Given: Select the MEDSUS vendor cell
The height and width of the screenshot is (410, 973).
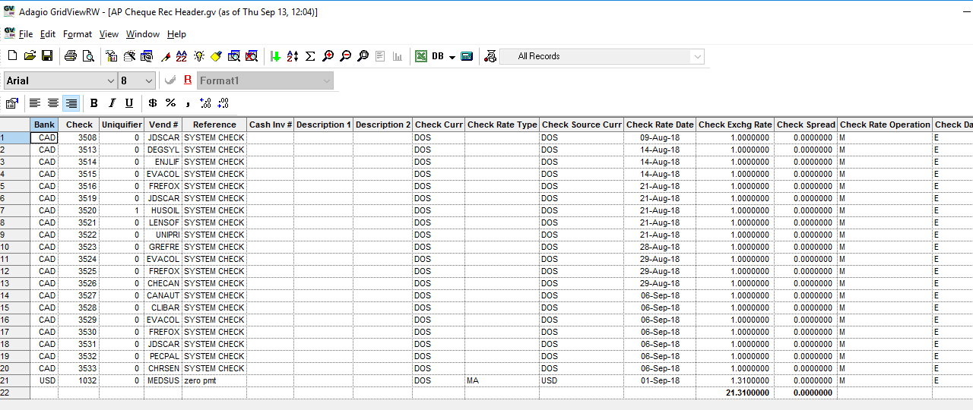Looking at the screenshot, I should 163,380.
